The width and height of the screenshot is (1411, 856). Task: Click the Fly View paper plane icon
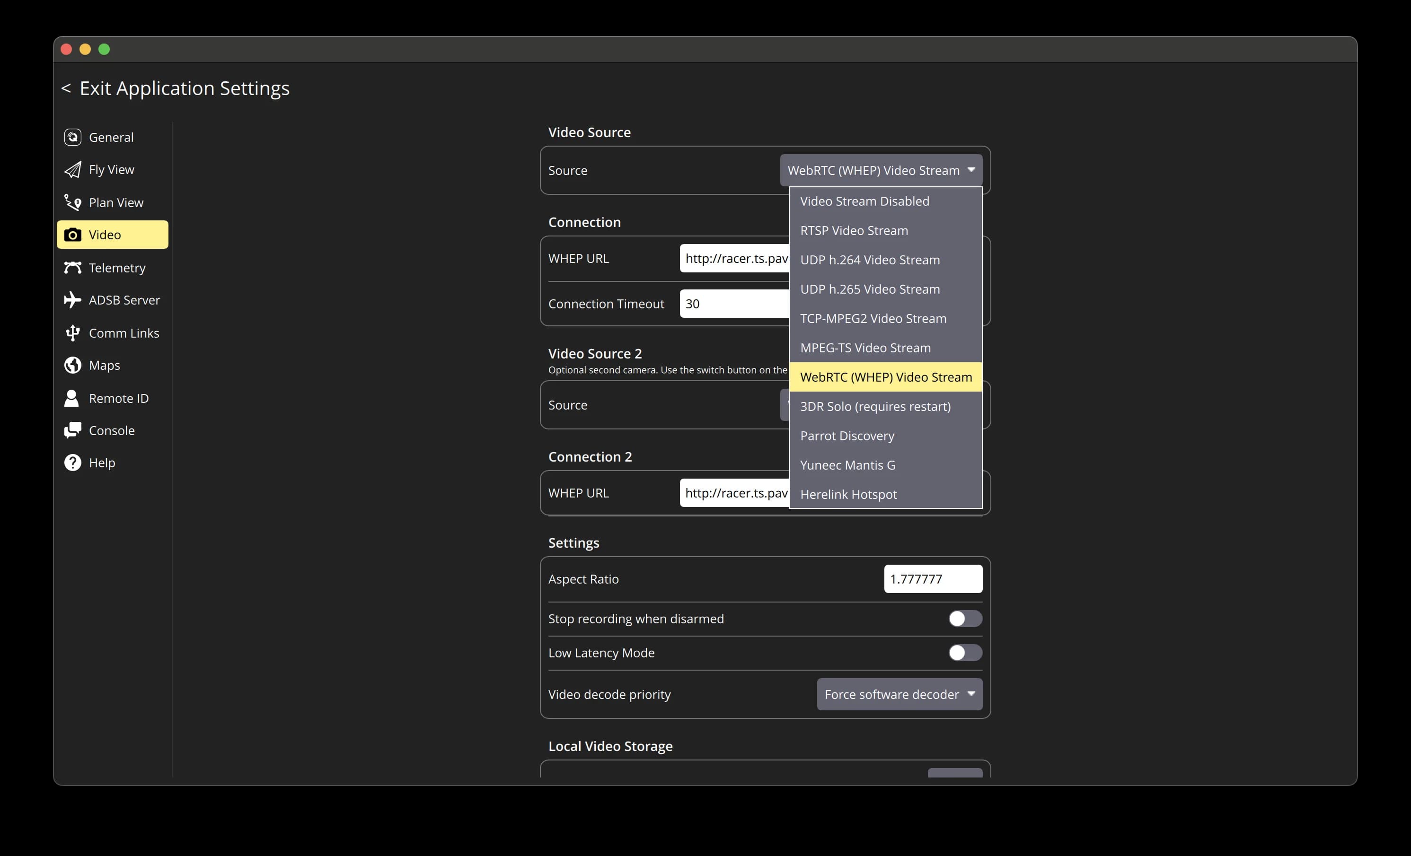[73, 170]
